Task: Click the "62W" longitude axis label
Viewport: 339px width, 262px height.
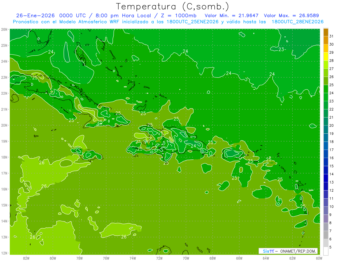Action: click(x=292, y=258)
